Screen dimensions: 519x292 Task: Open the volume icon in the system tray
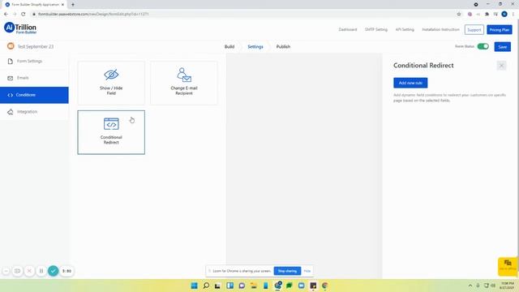[493, 286]
